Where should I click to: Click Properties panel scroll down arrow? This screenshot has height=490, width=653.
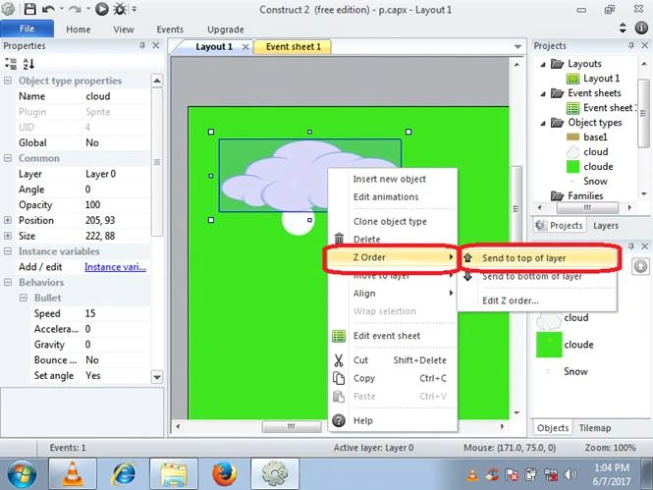coord(157,377)
